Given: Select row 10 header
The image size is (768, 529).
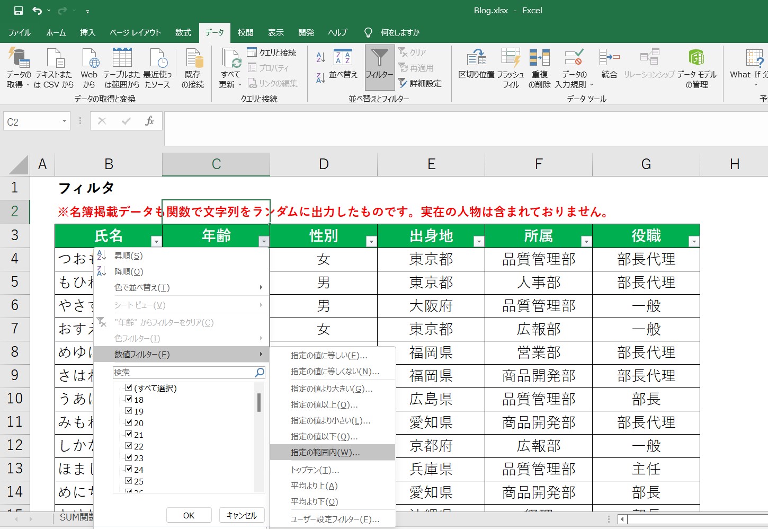Looking at the screenshot, I should tap(15, 399).
